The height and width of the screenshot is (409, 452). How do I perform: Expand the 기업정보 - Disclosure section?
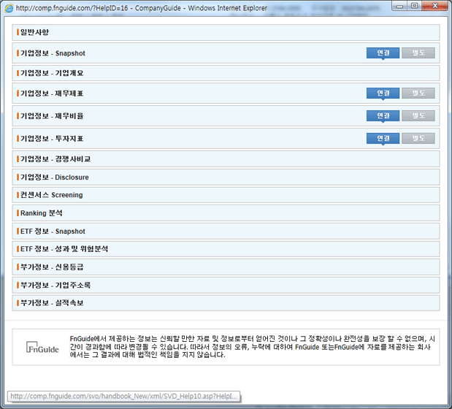click(x=54, y=177)
